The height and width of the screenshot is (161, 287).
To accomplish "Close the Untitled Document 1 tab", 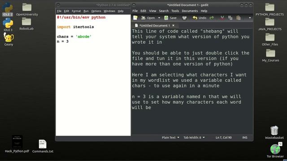I will tap(174, 25).
